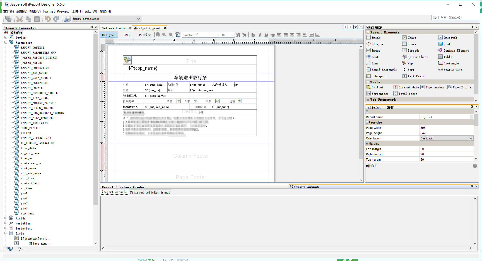This screenshot has width=482, height=261.
Task: Select the Spider Chart palette element
Action: coord(415,57)
